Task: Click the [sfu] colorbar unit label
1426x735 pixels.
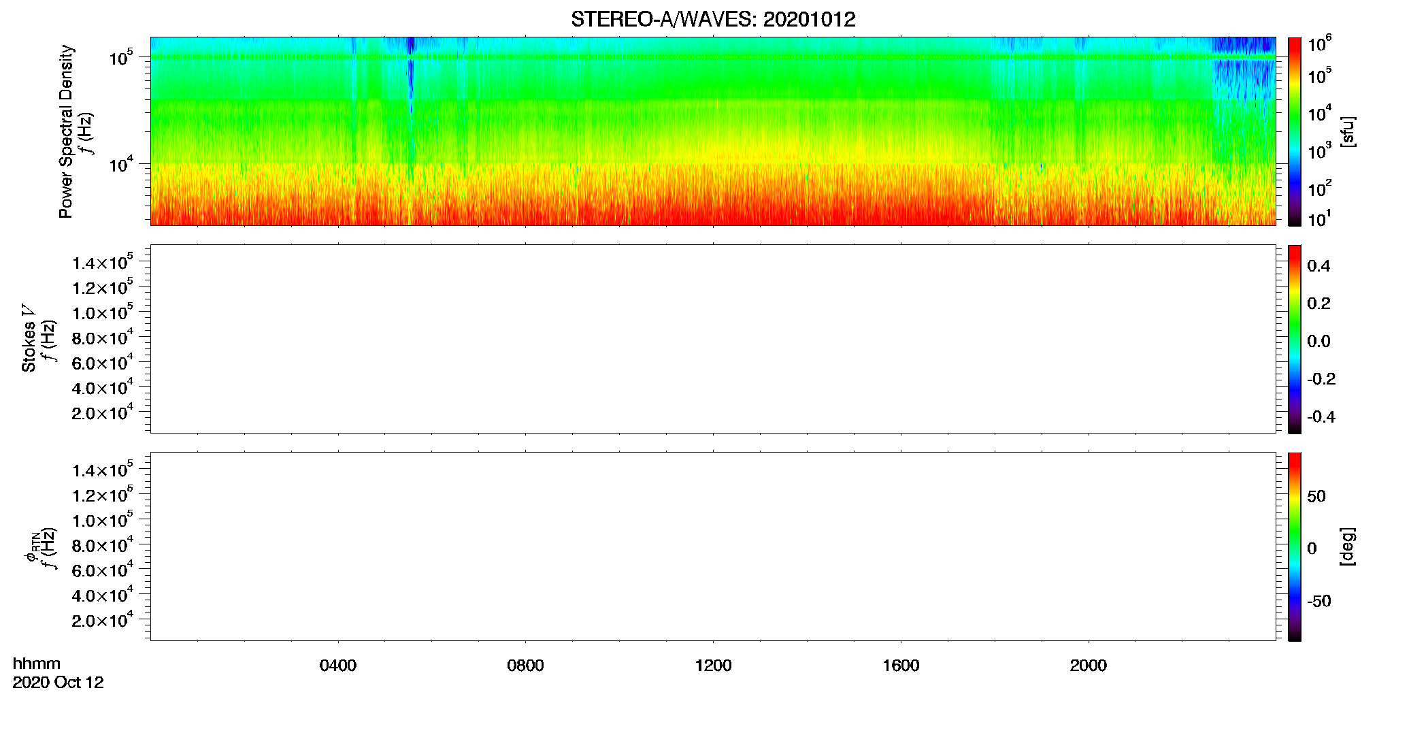Action: [x=1347, y=131]
